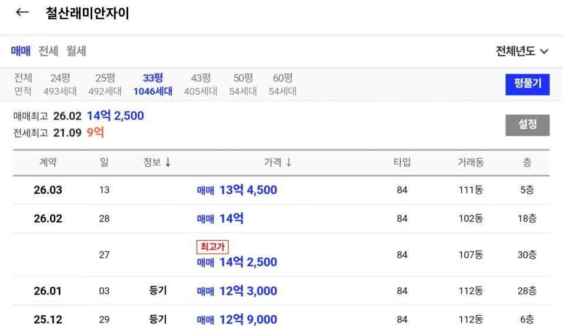Choose the 33평 1046세대 size option
Screen dimensions: 563x332
click(153, 84)
